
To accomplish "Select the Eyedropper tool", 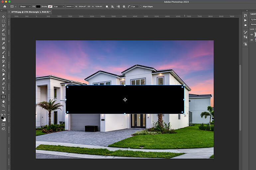I will click(x=3, y=43).
